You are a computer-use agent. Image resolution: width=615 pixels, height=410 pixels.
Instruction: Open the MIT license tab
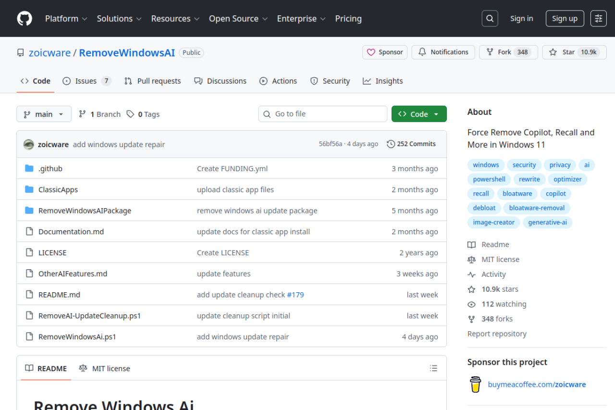105,369
